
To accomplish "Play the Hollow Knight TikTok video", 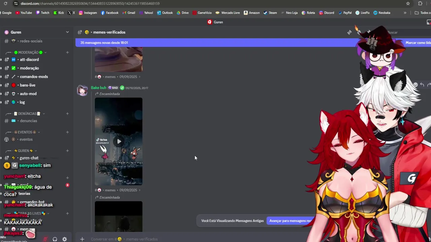I will pyautogui.click(x=119, y=142).
